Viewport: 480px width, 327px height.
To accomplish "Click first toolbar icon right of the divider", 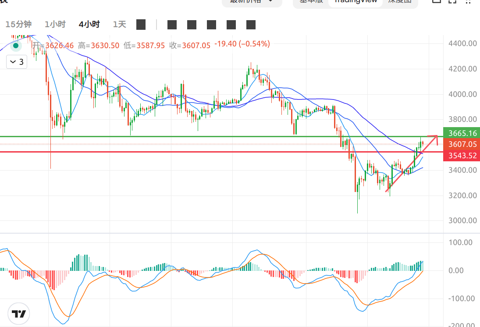I will click(x=172, y=25).
